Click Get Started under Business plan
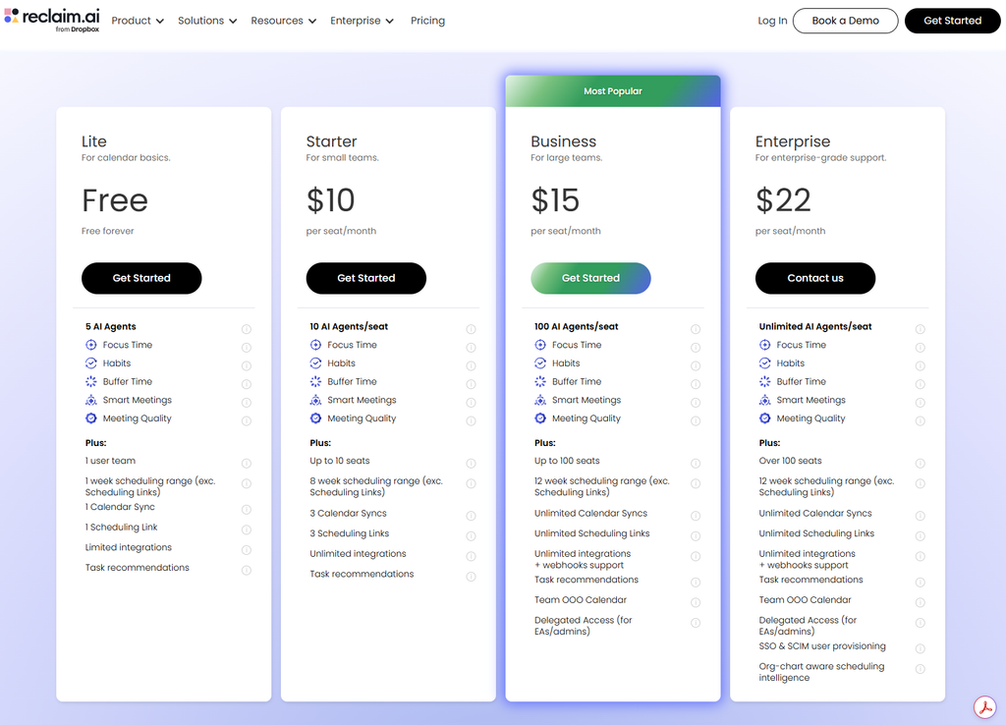The image size is (1006, 725). pos(590,278)
